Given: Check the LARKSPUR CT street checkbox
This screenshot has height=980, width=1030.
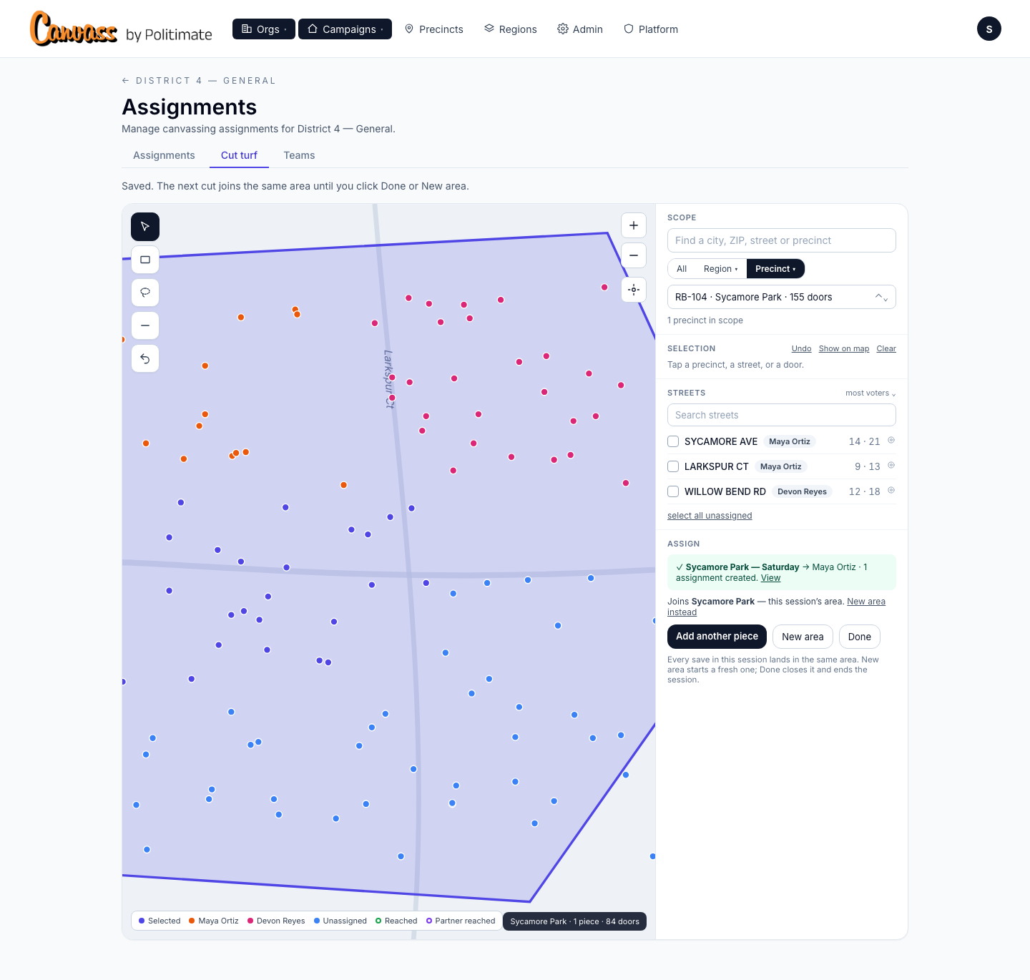Looking at the screenshot, I should pos(673,466).
